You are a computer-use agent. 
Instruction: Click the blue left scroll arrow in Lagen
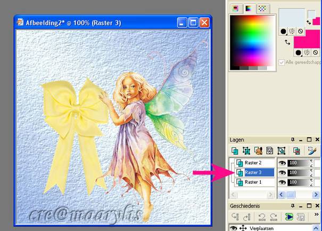(x=281, y=194)
